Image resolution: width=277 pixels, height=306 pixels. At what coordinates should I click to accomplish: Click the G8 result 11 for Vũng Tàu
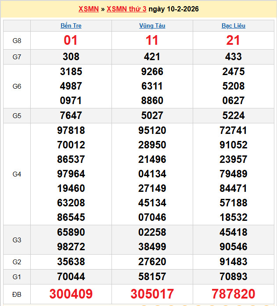pos(152,40)
